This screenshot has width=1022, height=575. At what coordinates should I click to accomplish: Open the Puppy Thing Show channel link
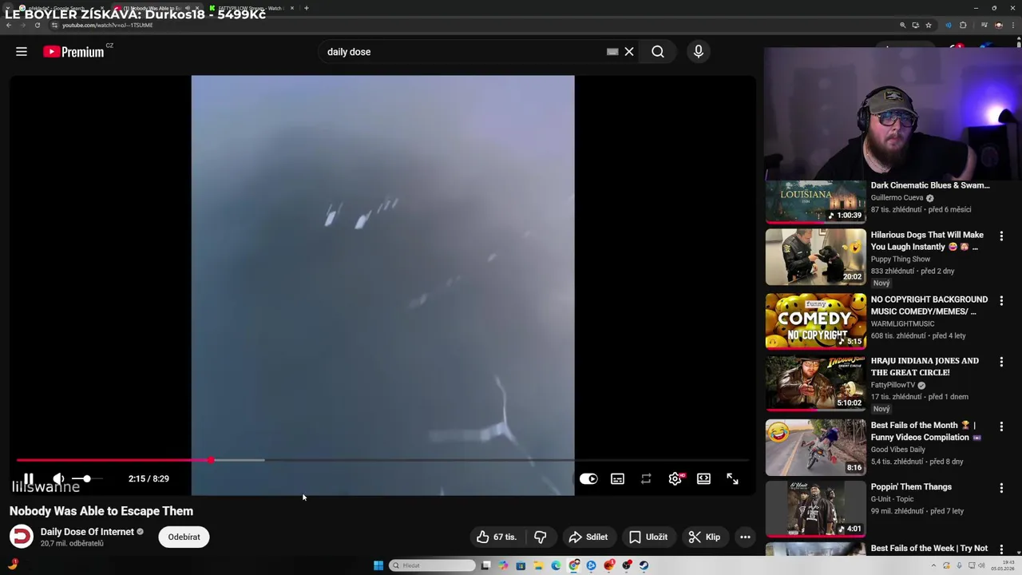pos(901,259)
